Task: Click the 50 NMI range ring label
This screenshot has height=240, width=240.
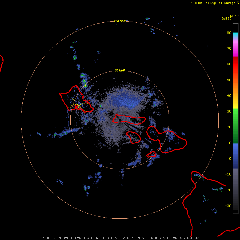Action: (120, 70)
